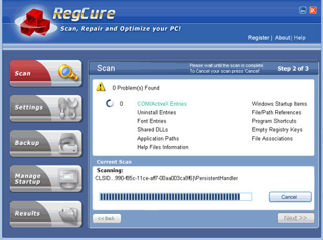Click the Manage Startup monitor icon
This screenshot has height=240, width=323.
(68, 178)
